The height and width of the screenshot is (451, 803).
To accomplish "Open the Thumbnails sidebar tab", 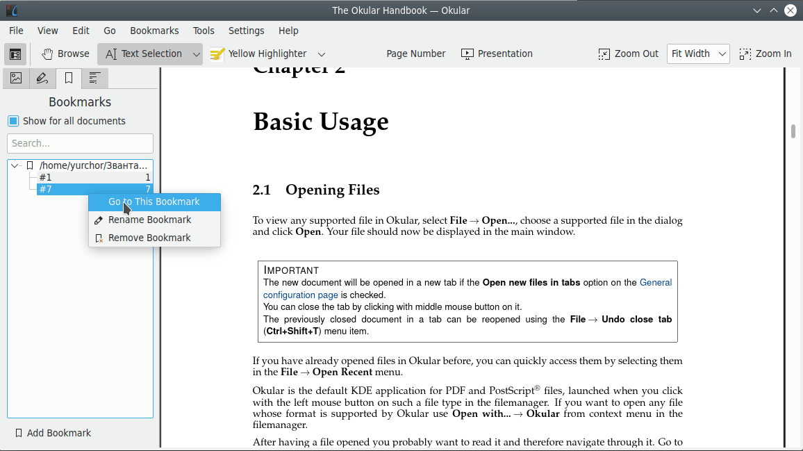I will click(x=16, y=79).
